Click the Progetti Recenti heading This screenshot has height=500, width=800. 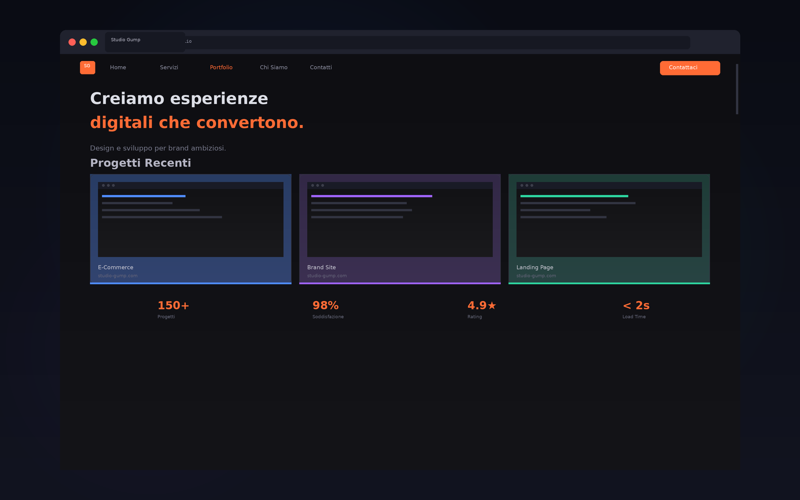[140, 163]
